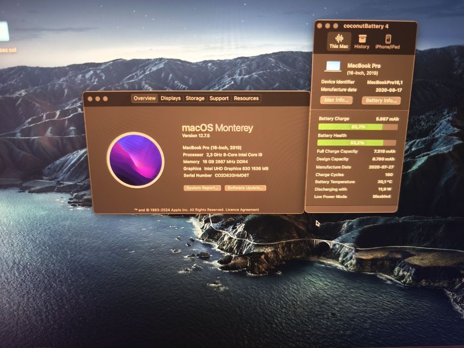Click the System Report... button
The width and height of the screenshot is (464, 348).
pos(202,188)
